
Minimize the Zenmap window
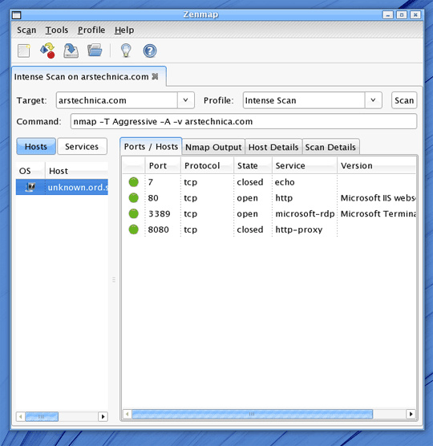(388, 14)
